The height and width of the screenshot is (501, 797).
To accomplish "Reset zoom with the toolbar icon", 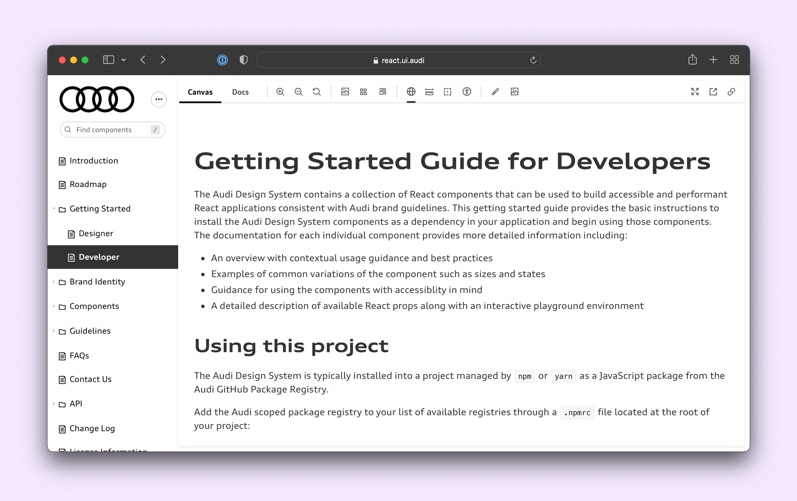I will [x=317, y=92].
